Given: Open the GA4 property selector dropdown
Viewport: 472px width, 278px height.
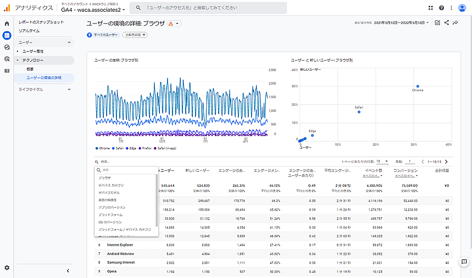Looking at the screenshot, I should coord(93,10).
